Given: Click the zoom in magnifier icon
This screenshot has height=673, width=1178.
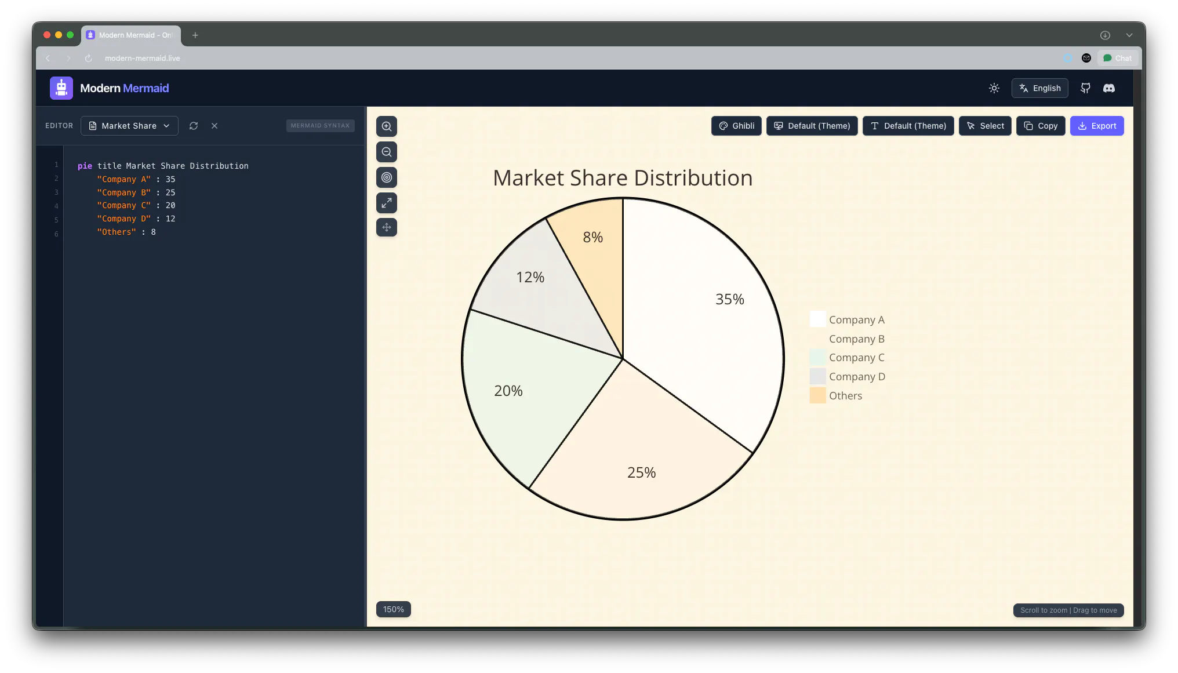Looking at the screenshot, I should [x=387, y=126].
